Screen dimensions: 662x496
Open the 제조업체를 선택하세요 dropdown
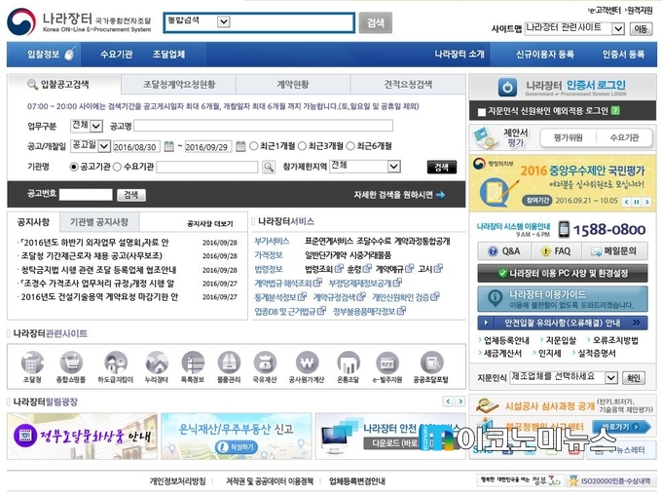[x=611, y=378]
